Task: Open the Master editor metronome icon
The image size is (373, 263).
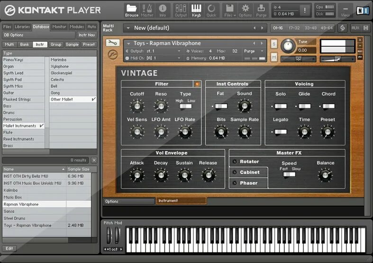Action: coord(147,9)
